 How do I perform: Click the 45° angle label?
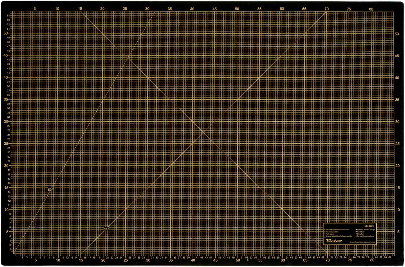[x=106, y=229]
